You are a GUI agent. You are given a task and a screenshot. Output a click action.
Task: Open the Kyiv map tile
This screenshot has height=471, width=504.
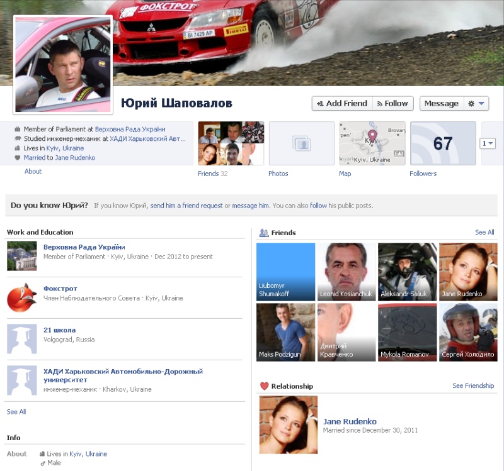tap(372, 143)
